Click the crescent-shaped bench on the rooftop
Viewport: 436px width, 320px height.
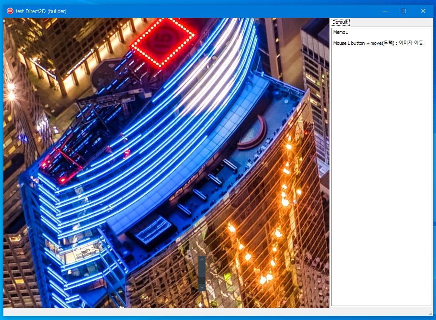tap(255, 134)
